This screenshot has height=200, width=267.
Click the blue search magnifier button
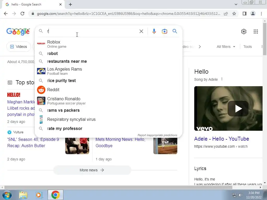tap(175, 31)
